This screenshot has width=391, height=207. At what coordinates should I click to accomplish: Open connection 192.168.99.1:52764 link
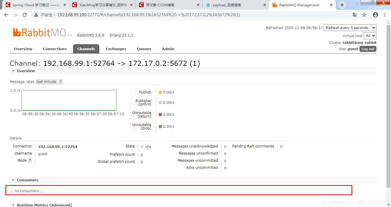click(58, 147)
